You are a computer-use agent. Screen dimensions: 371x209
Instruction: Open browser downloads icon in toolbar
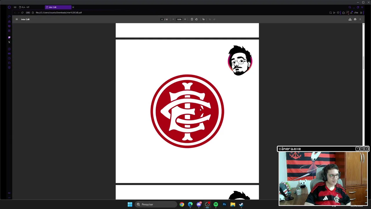[352, 13]
